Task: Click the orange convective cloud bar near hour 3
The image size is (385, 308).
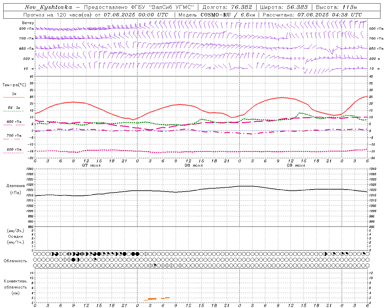Action: pyautogui.click(x=152, y=299)
